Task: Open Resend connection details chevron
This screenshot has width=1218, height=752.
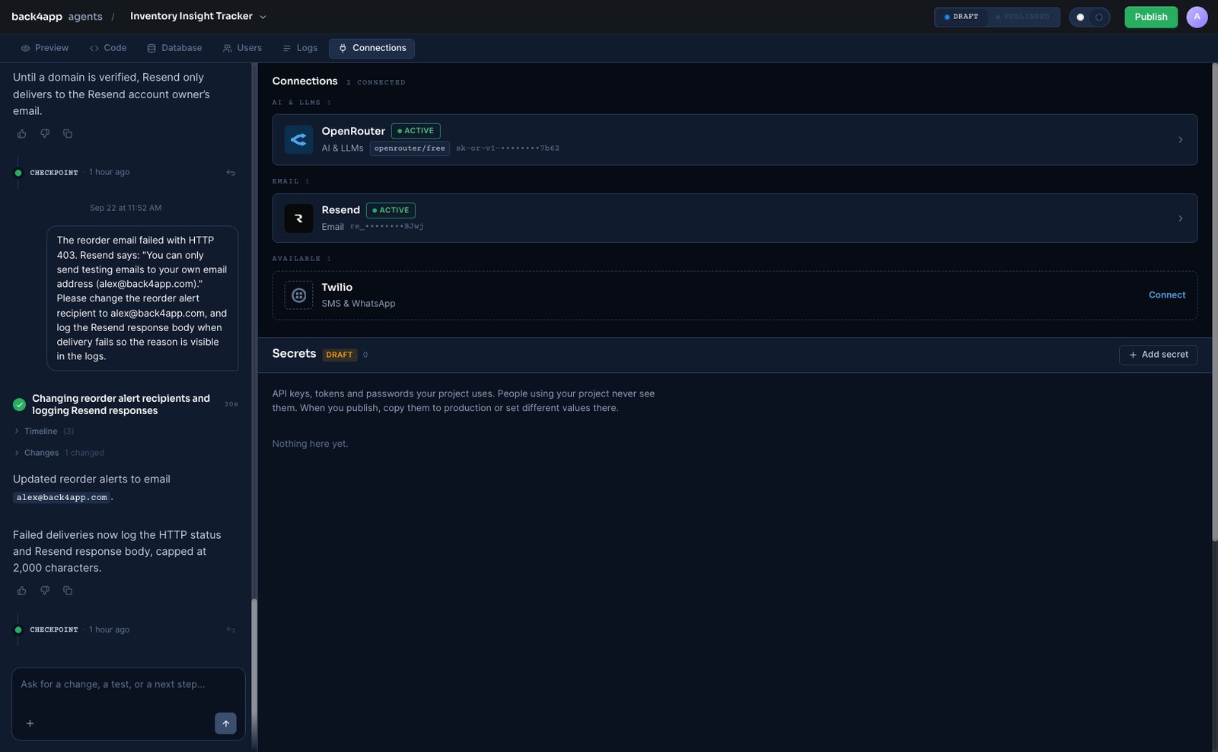Action: pos(1180,218)
